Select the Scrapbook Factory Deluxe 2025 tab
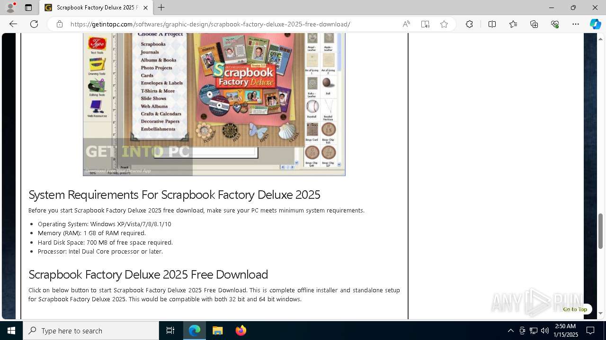Image resolution: width=606 pixels, height=340 pixels. click(96, 8)
